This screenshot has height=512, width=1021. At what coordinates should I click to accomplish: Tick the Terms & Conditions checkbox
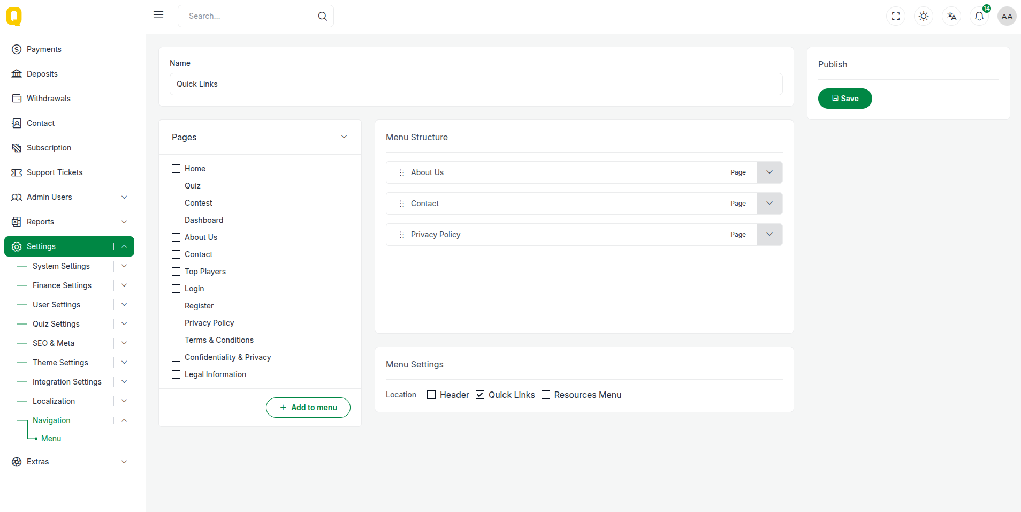[176, 340]
